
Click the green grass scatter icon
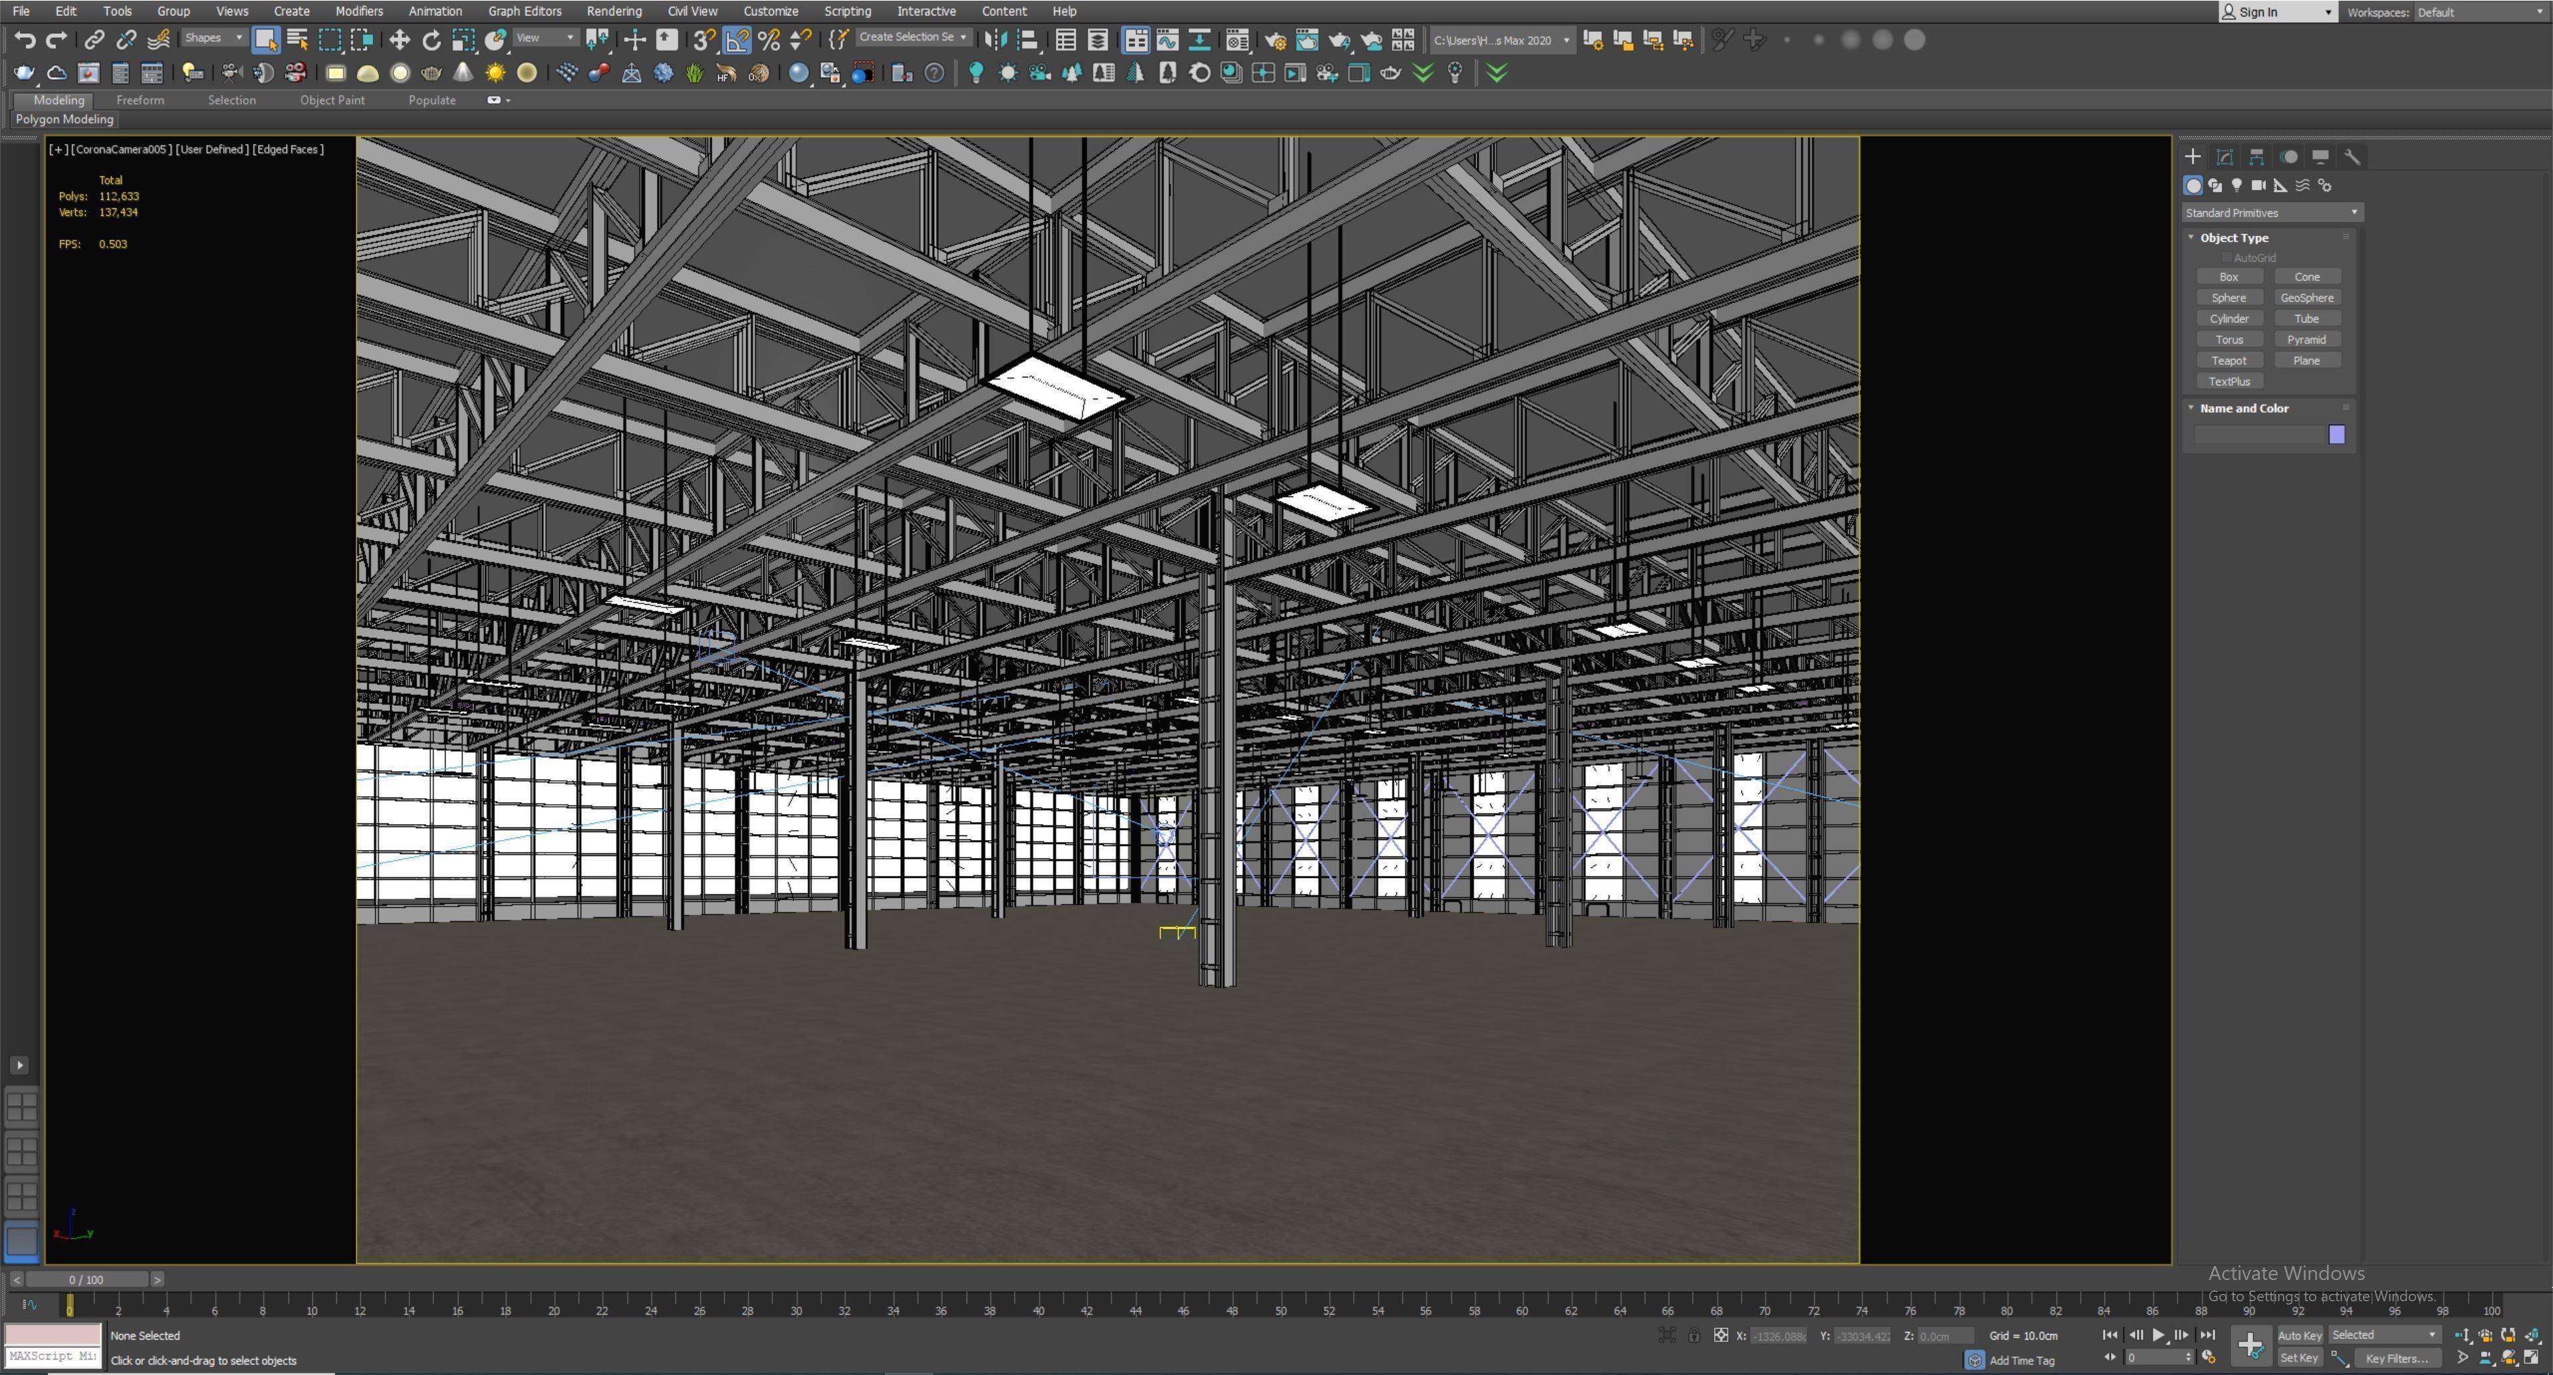(x=695, y=72)
